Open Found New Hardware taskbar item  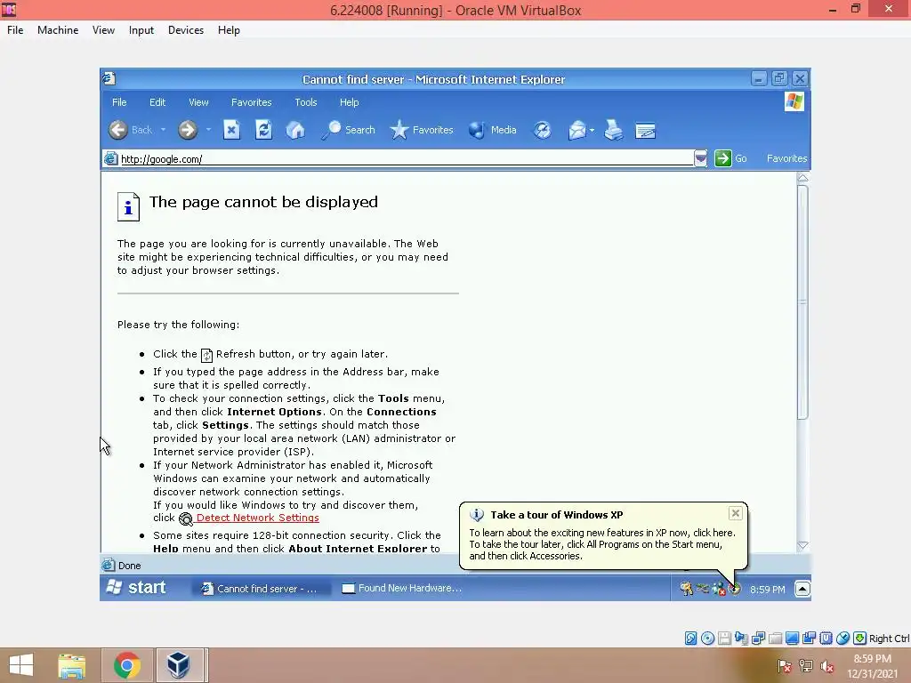(403, 589)
